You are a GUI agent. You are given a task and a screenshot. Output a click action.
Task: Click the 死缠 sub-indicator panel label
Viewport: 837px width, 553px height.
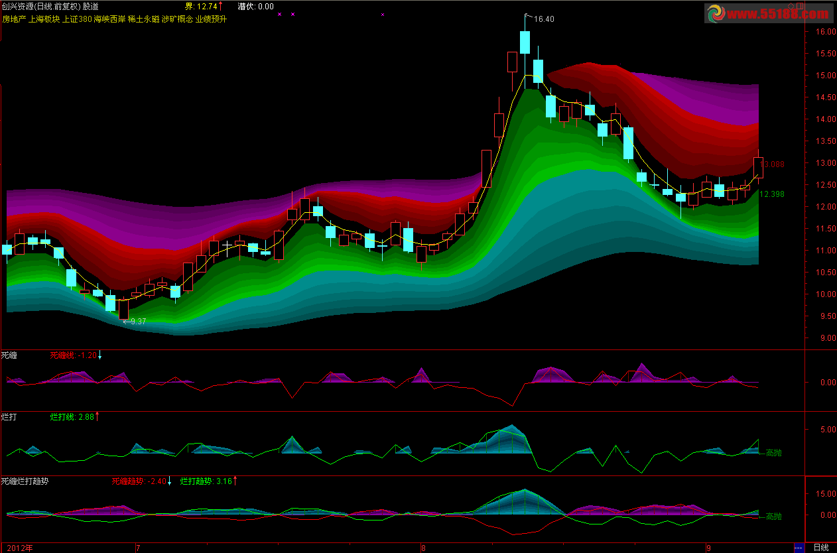[9, 355]
